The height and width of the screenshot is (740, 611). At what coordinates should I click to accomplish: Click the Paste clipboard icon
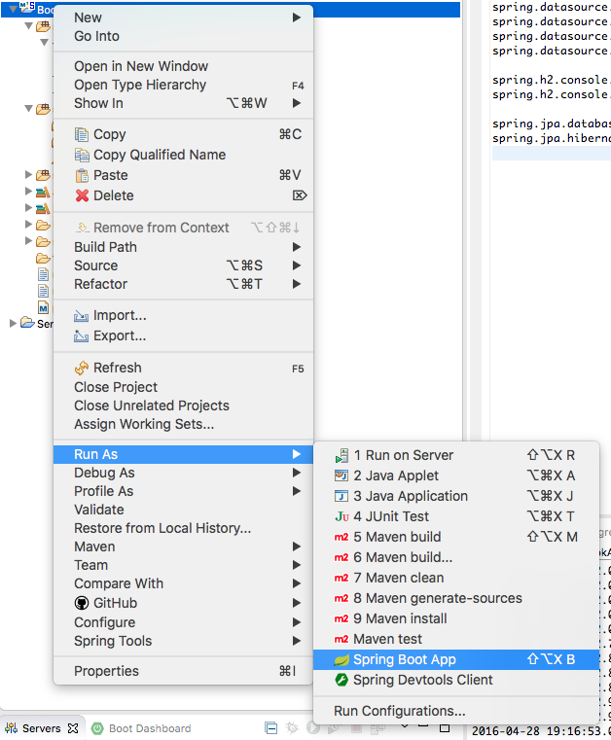82,176
